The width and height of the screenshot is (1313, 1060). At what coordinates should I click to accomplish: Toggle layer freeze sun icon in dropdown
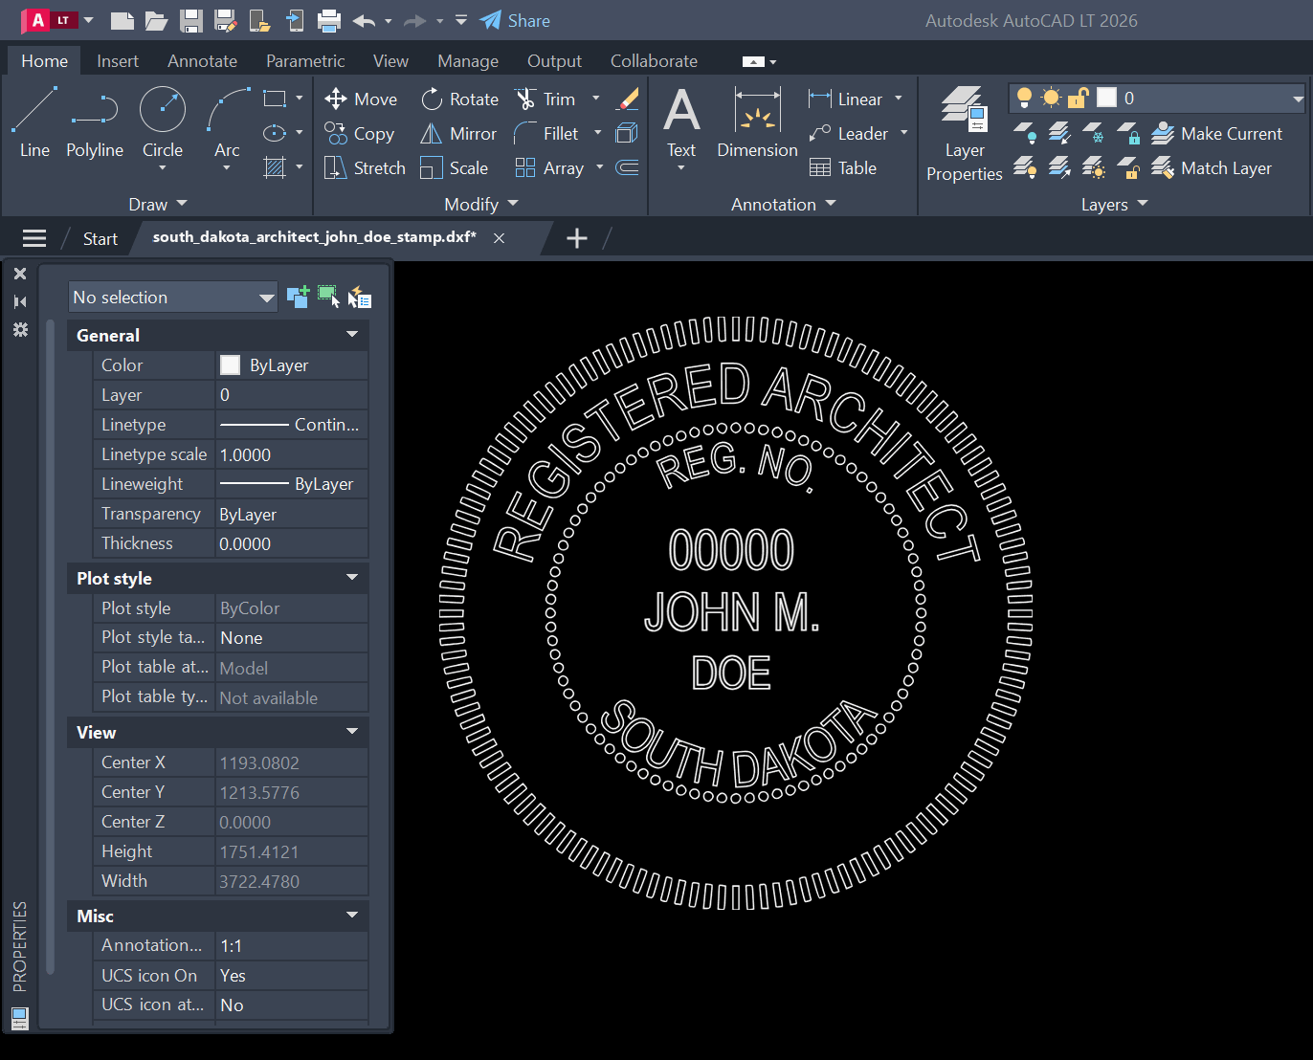1051,98
